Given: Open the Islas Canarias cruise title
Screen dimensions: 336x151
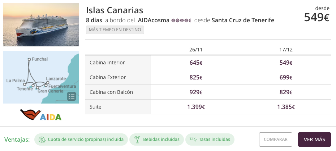Looking at the screenshot, I should click(115, 10).
